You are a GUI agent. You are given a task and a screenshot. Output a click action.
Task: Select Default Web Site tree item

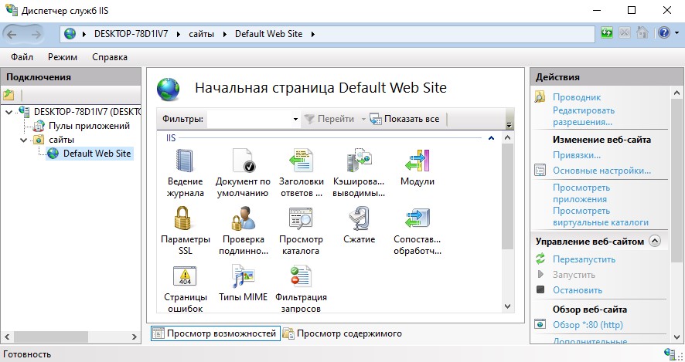97,154
